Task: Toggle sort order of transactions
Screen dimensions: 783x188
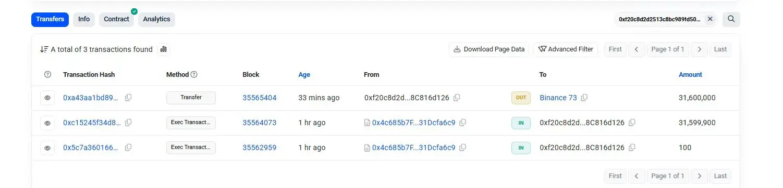Action: [x=44, y=49]
